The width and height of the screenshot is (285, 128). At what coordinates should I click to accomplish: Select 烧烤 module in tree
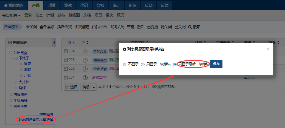pos(22,88)
